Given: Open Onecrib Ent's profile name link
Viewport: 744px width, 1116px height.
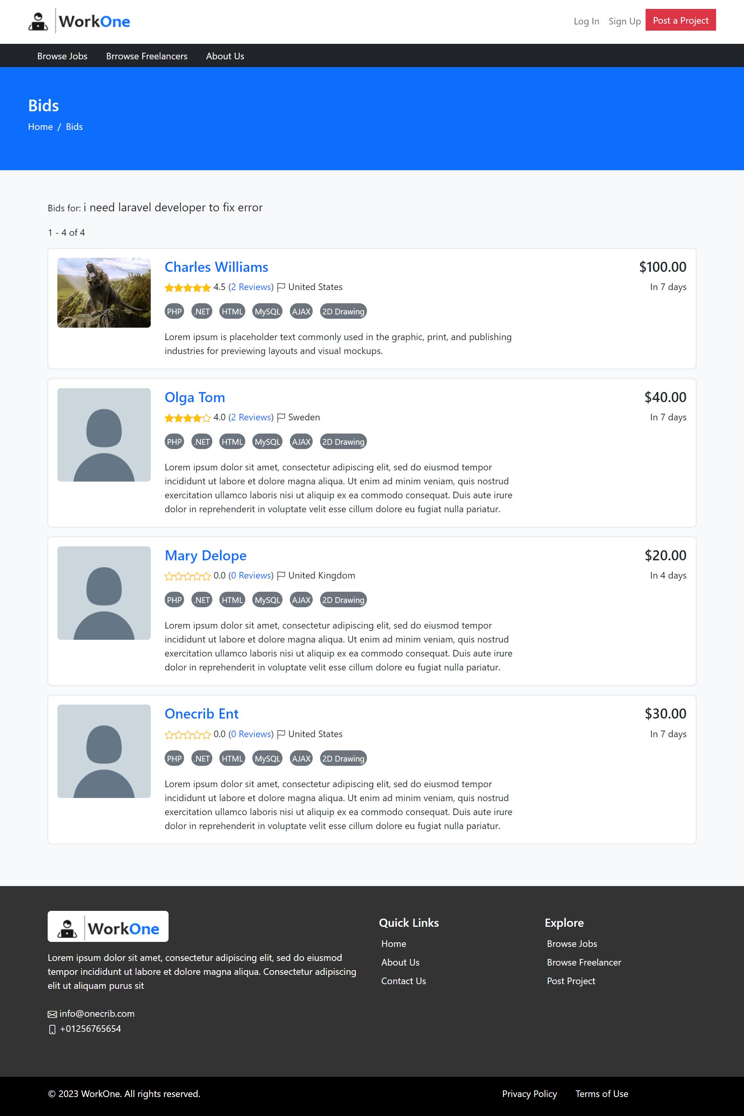Looking at the screenshot, I should point(201,713).
